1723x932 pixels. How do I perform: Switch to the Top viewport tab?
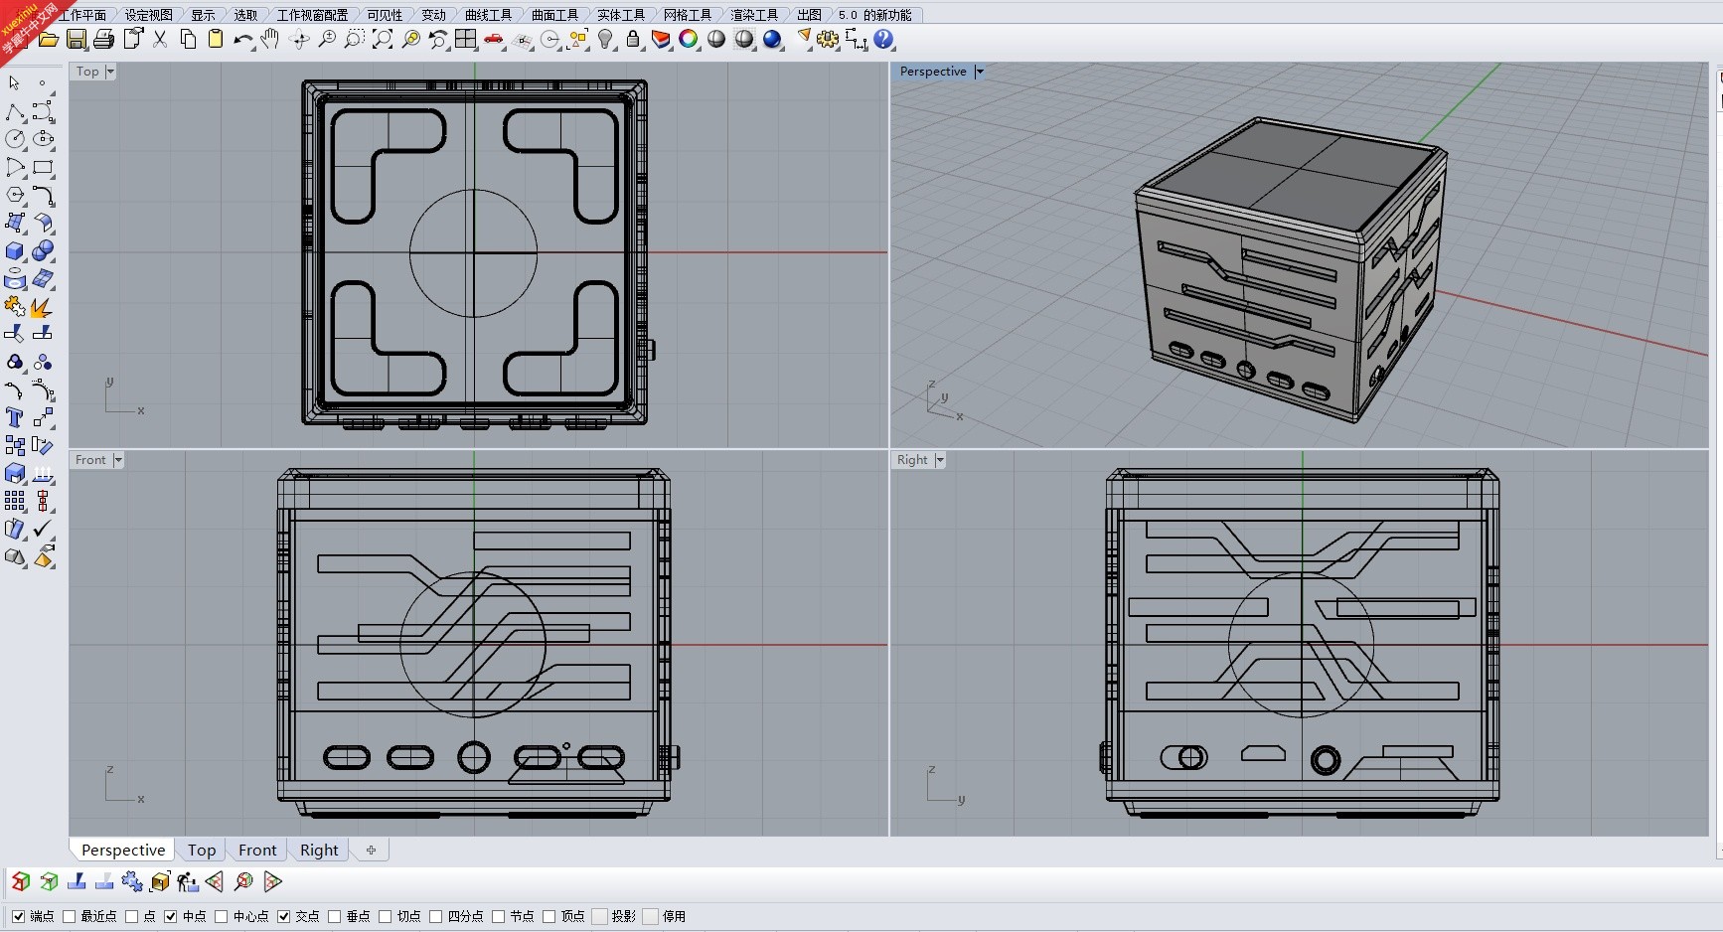[x=202, y=851]
